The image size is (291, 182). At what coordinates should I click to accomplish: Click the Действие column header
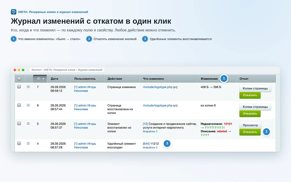coord(121,79)
